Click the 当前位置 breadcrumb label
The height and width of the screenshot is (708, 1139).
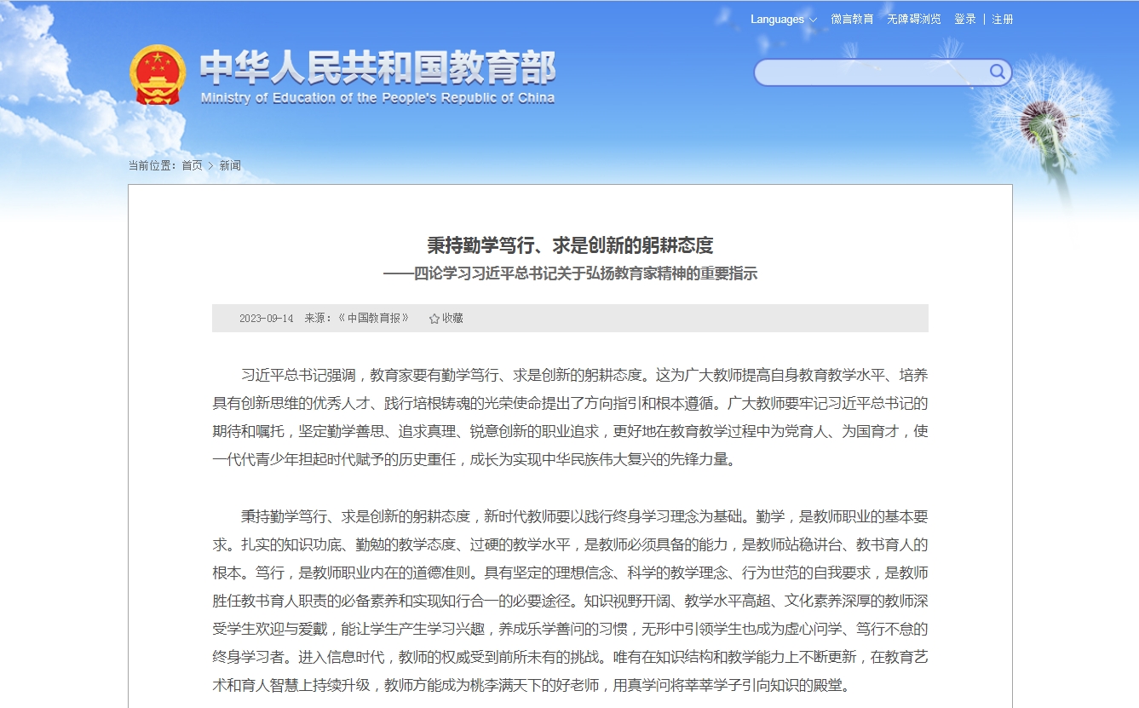(x=152, y=165)
